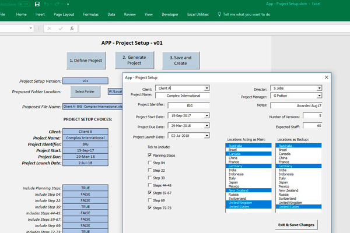
Task: Open the Customize Quick Access Toolbar arrow
Action: coord(68,4)
